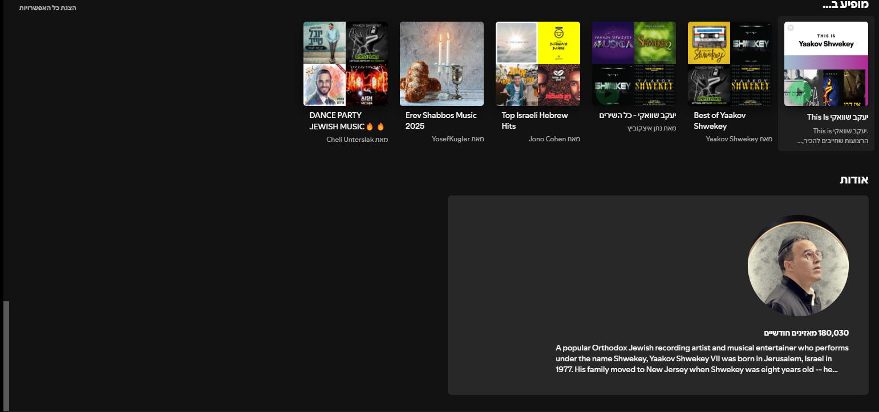
Task: Open the circular artist photo in אודות
Action: [798, 266]
